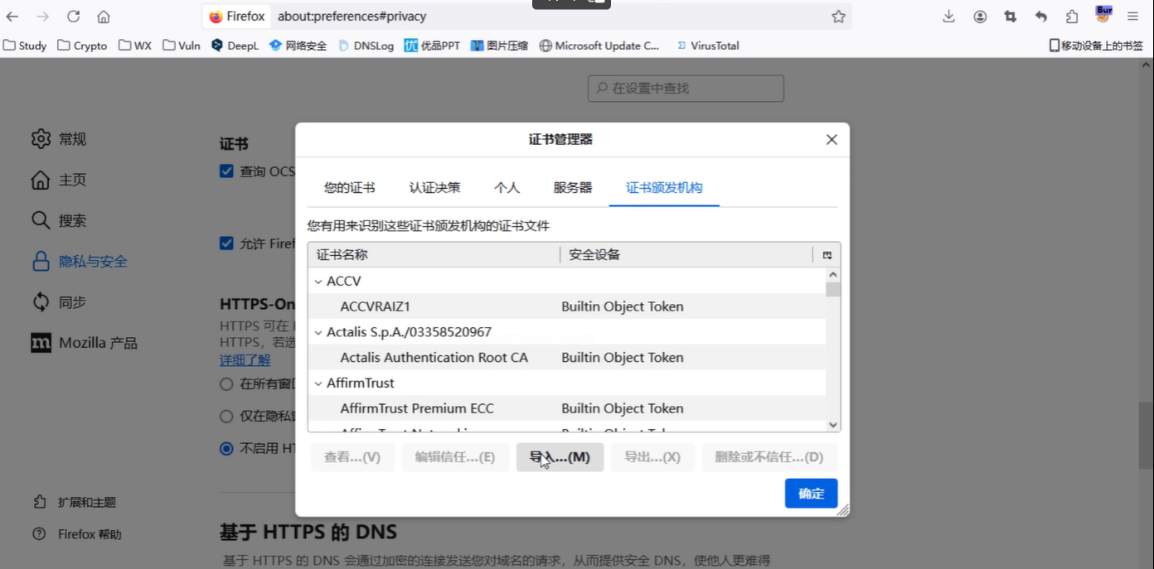1154x569 pixels.
Task: Reload the page with the refresh icon
Action: click(x=73, y=17)
